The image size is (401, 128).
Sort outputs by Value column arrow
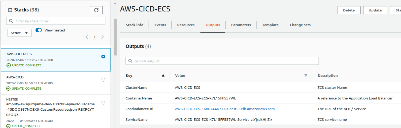coord(306,75)
